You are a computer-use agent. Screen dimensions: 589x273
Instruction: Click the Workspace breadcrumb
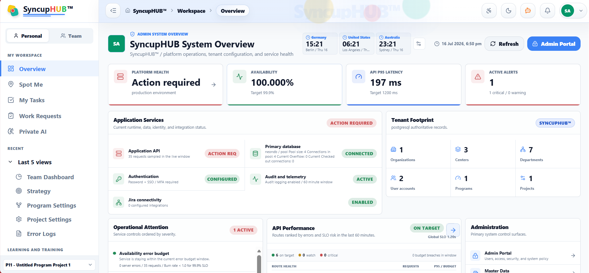[x=191, y=11]
